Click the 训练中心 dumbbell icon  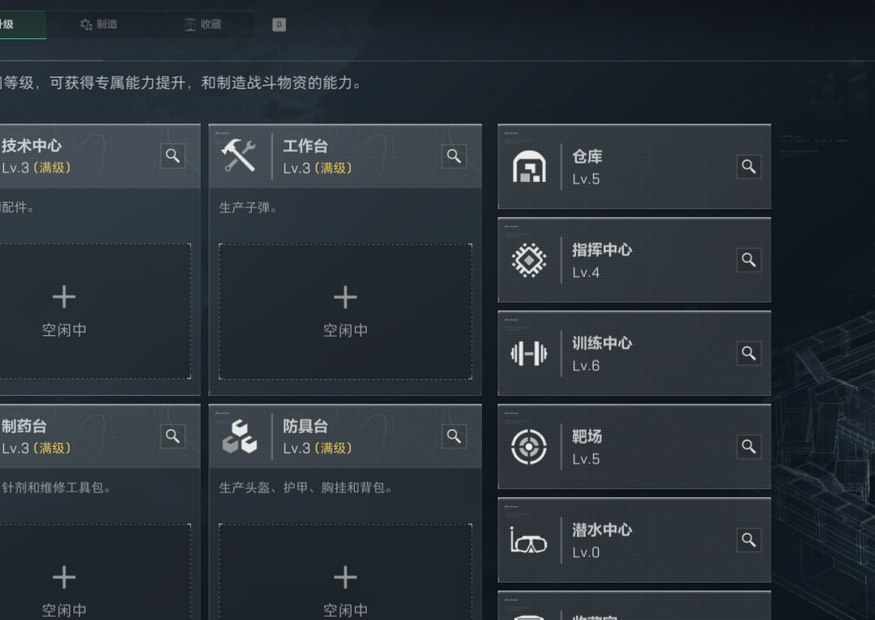(x=531, y=353)
